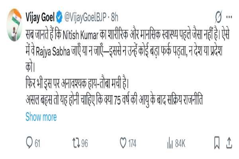
Task: Open the three-dot more options menu
Action: pos(229,17)
